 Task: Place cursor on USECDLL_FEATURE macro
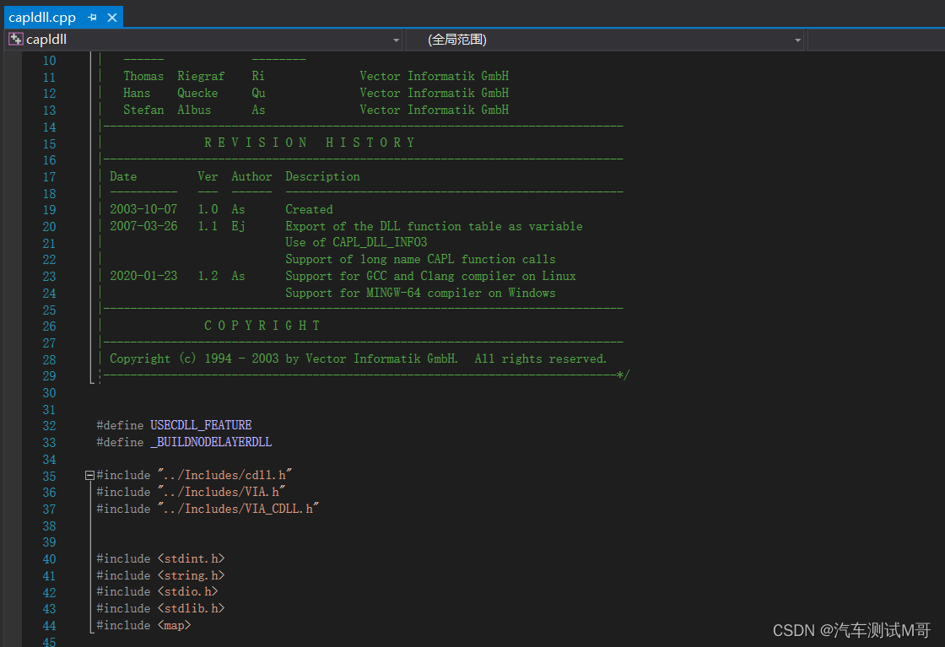(x=200, y=425)
